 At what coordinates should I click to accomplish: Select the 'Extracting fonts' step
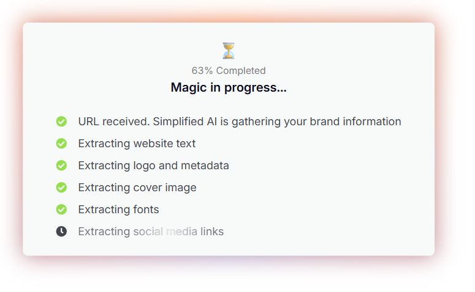point(118,210)
